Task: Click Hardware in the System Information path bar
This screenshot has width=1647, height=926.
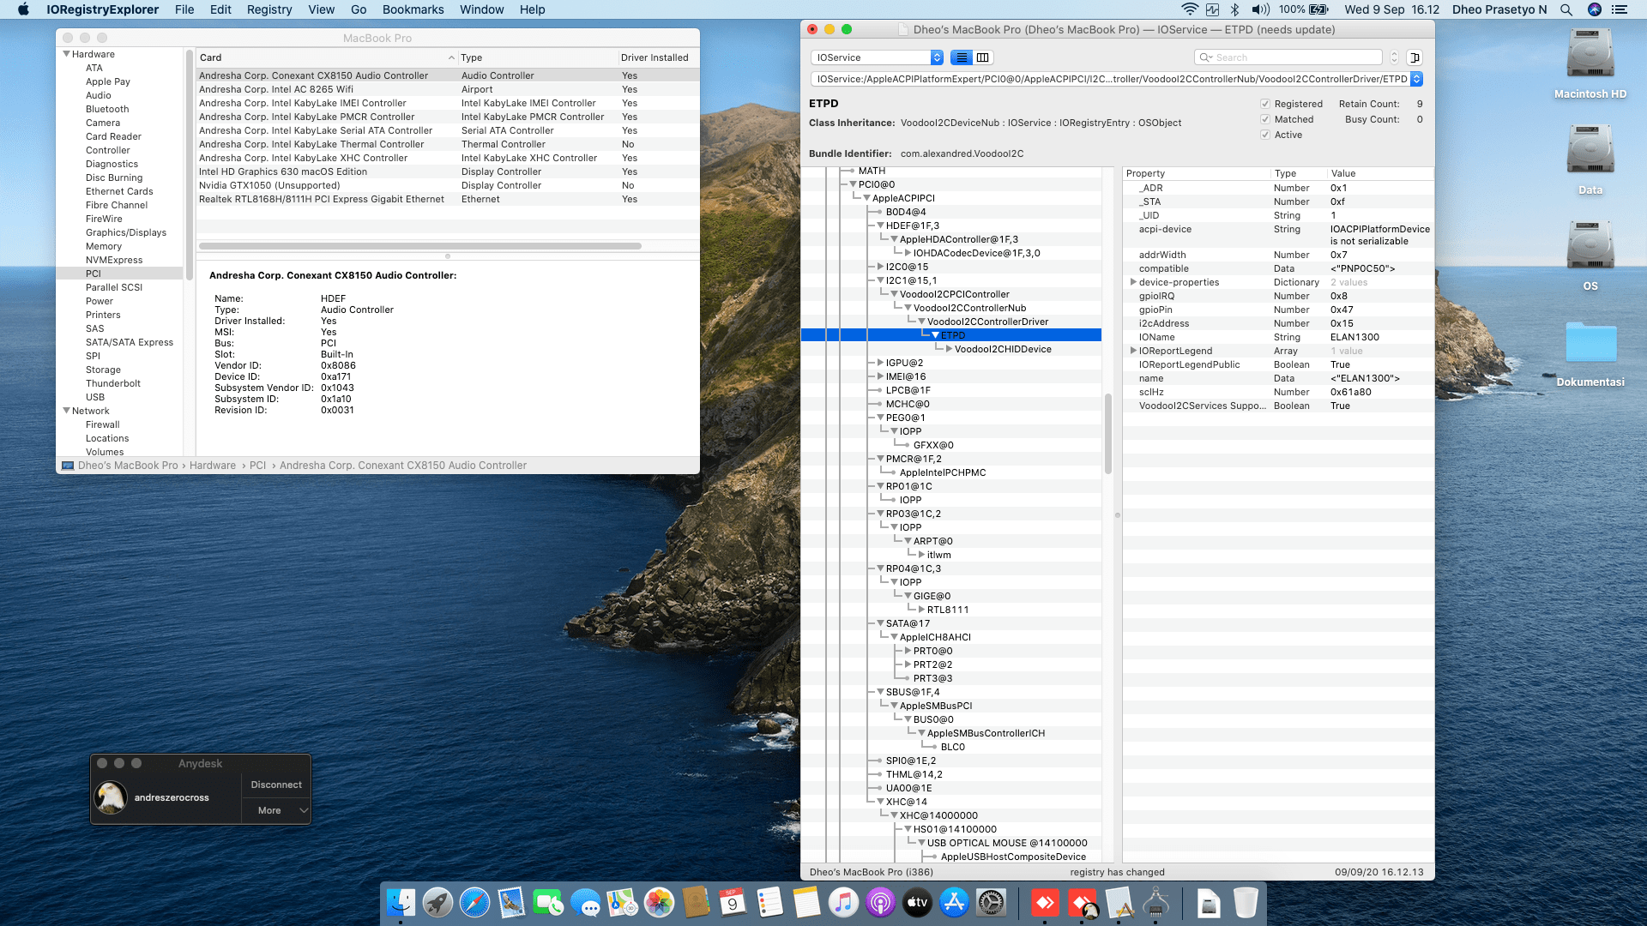Action: click(x=212, y=466)
